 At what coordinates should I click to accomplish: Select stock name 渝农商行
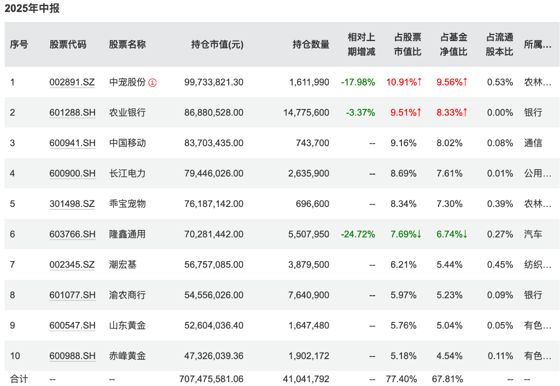pos(127,295)
